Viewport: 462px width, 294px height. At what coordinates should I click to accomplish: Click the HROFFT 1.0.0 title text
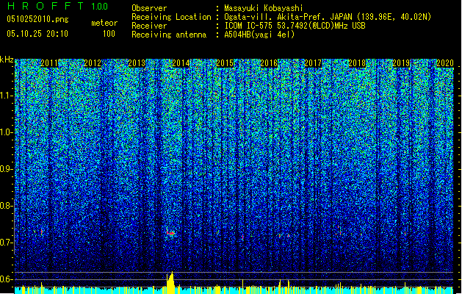(57, 6)
